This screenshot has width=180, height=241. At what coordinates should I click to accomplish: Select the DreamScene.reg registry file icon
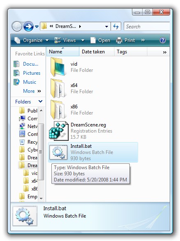tap(59, 131)
